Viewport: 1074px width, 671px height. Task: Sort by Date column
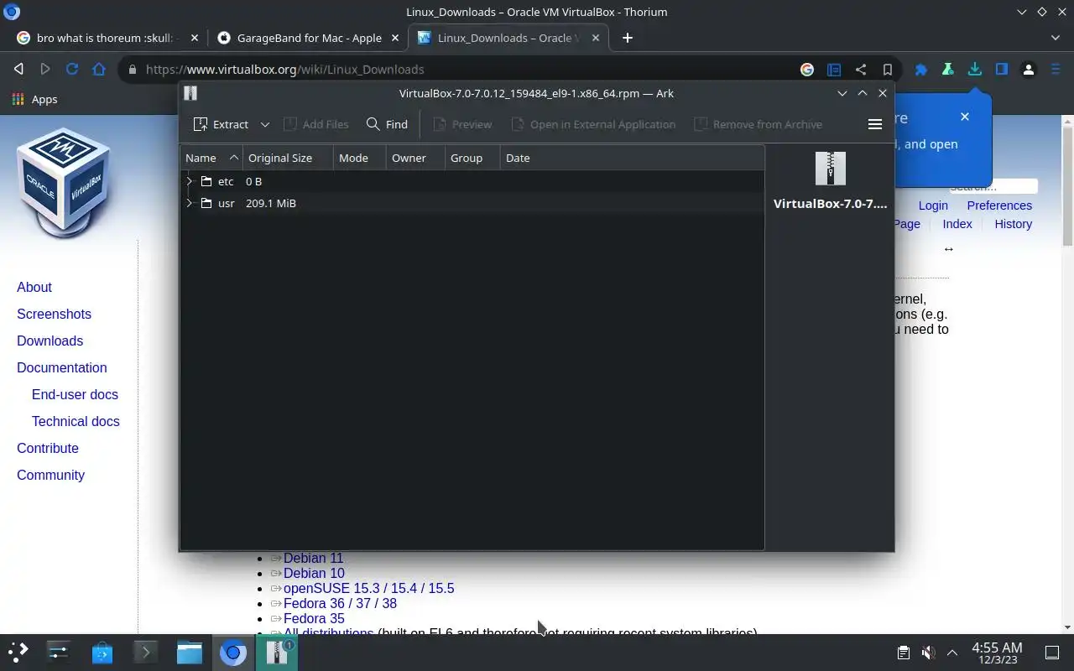click(632, 158)
